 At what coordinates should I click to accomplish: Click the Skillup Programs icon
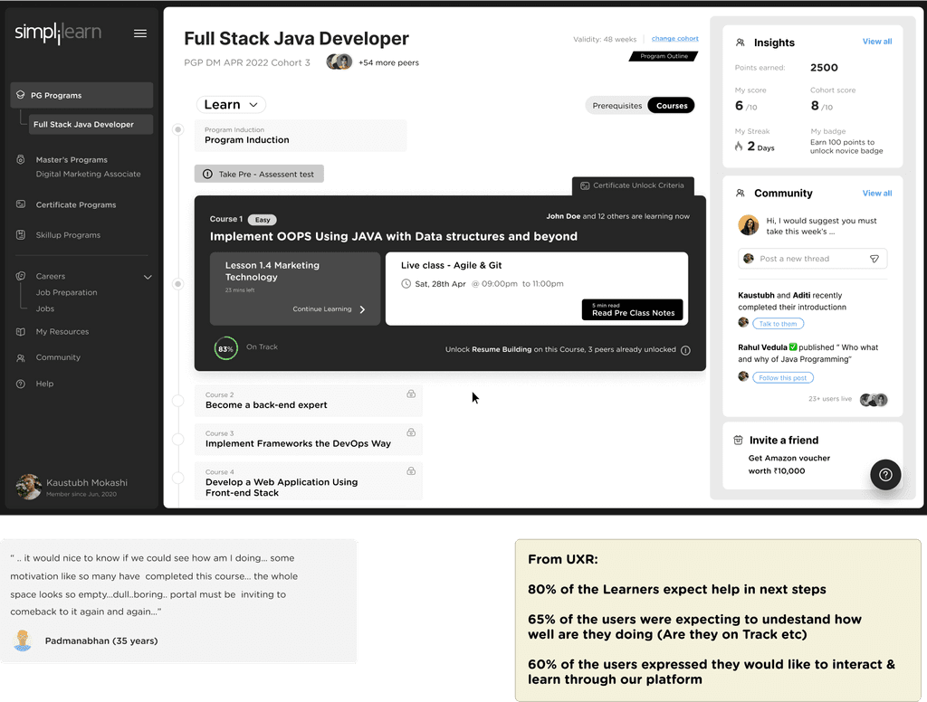(21, 234)
